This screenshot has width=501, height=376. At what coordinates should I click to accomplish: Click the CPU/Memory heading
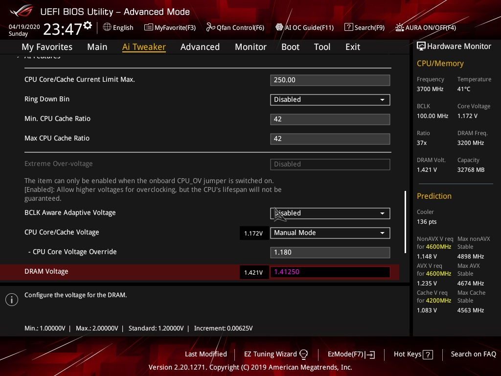click(440, 63)
